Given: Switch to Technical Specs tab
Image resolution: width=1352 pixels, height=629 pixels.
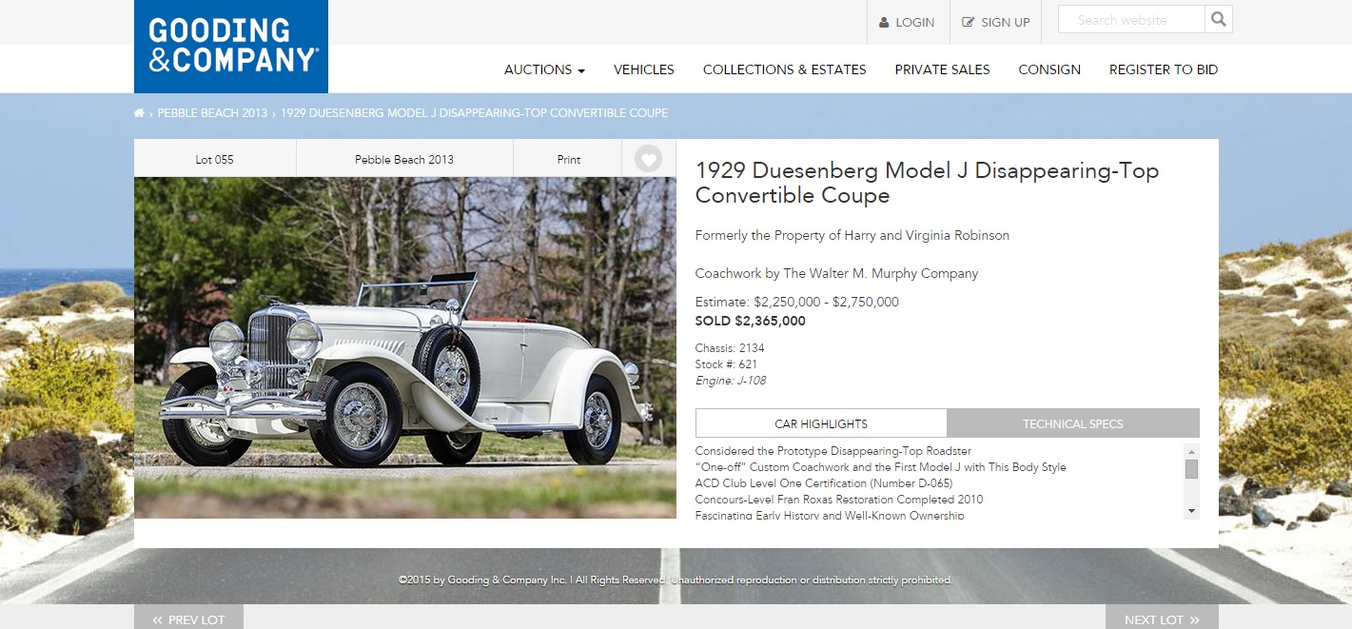Looking at the screenshot, I should pyautogui.click(x=1073, y=423).
